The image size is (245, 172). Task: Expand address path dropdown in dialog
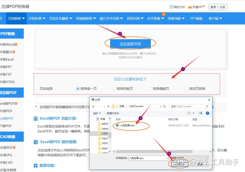point(160,106)
